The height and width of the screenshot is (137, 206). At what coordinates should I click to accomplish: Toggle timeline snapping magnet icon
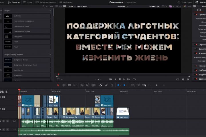[x=101, y=85]
